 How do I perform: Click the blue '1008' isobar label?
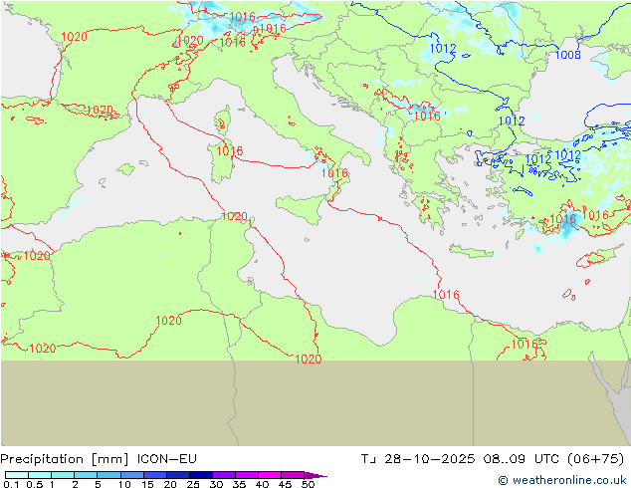point(568,55)
